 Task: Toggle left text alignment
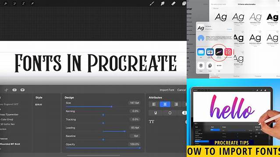click(154, 104)
